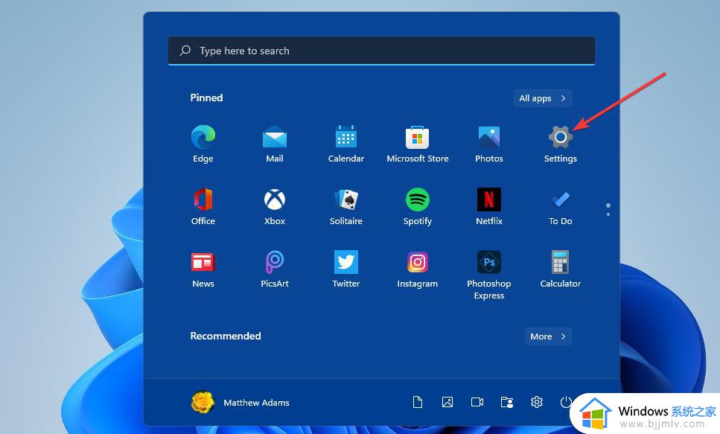
Task: Open the Pictures folder shortcut in bottom bar
Action: pos(447,402)
